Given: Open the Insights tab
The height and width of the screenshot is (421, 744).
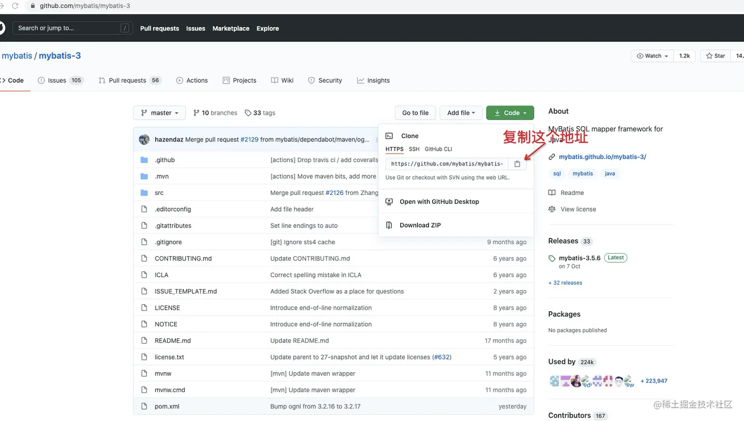Looking at the screenshot, I should (x=373, y=80).
